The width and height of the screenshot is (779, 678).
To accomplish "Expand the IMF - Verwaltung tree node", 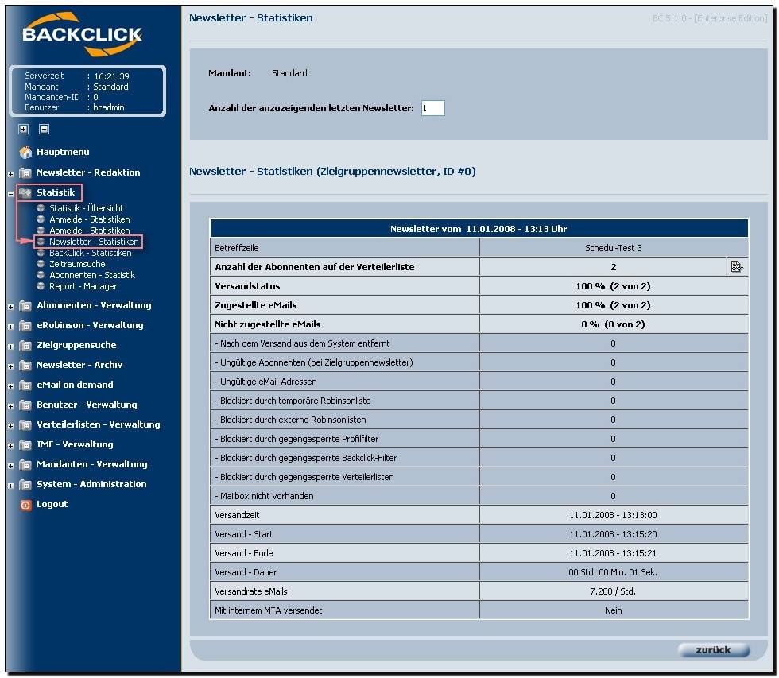I will click(x=11, y=446).
